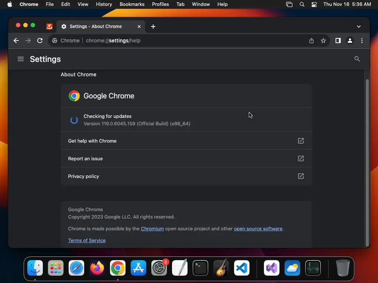
Task: Open the Tab menu
Action: click(x=180, y=4)
